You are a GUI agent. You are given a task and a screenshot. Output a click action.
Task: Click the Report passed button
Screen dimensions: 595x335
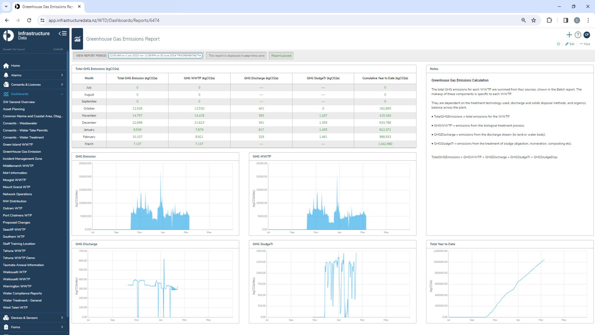click(x=281, y=56)
